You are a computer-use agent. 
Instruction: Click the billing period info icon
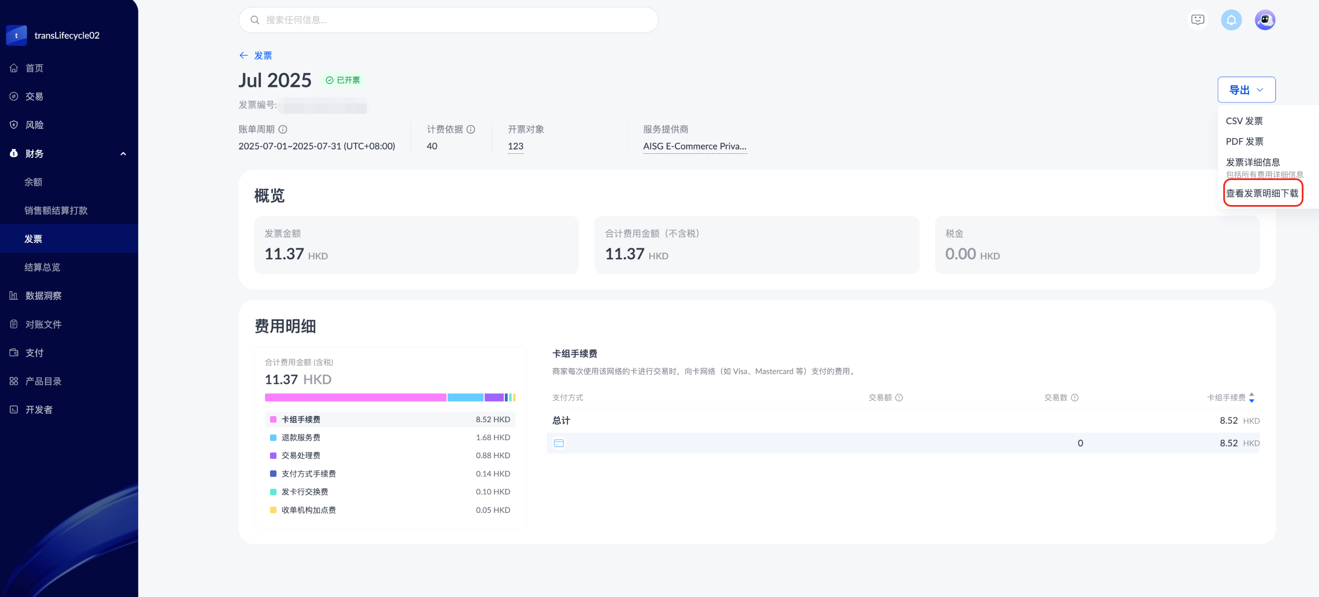pyautogui.click(x=283, y=129)
